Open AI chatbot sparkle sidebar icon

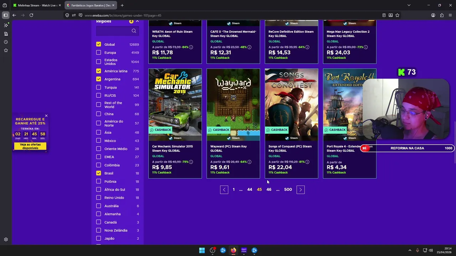click(x=6, y=25)
